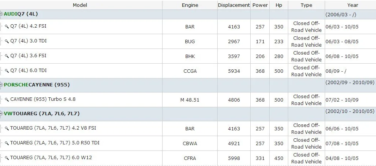Select the PORSCHE CAYENNE (955) group title
Image resolution: width=376 pixels, height=166 pixels.
click(37, 85)
